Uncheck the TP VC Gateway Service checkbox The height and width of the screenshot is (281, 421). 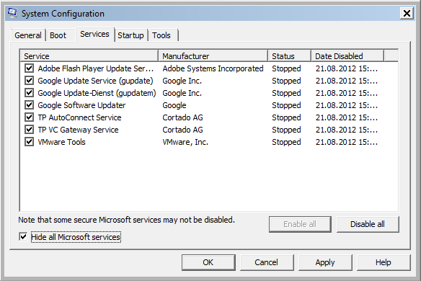coord(29,130)
